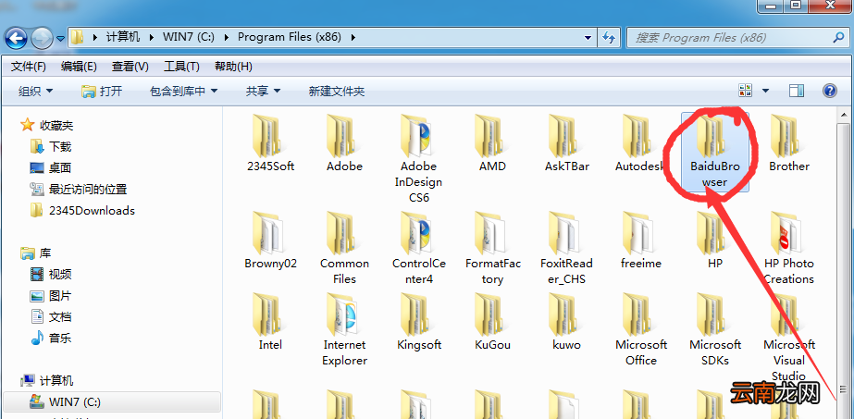Select the HP Photo Creations folder

point(788,249)
